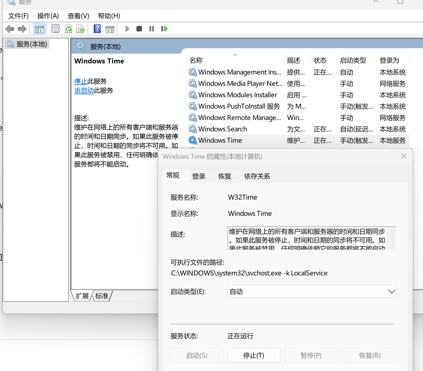The image size is (423, 371).
Task: Click gear icon of Windows Modules Installer row
Action: pyautogui.click(x=193, y=95)
